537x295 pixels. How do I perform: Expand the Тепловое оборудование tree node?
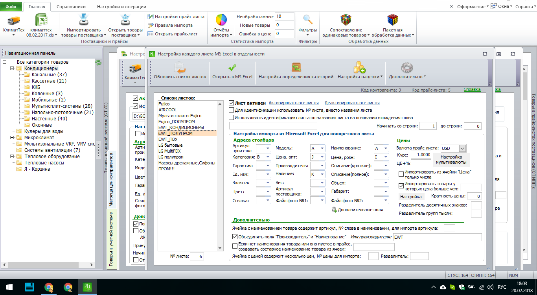pyautogui.click(x=12, y=157)
